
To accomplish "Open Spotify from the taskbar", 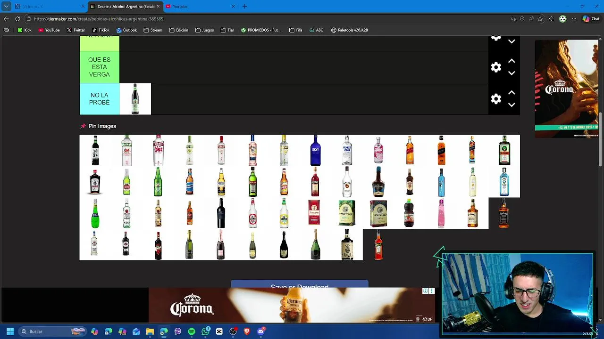I will click(x=192, y=331).
